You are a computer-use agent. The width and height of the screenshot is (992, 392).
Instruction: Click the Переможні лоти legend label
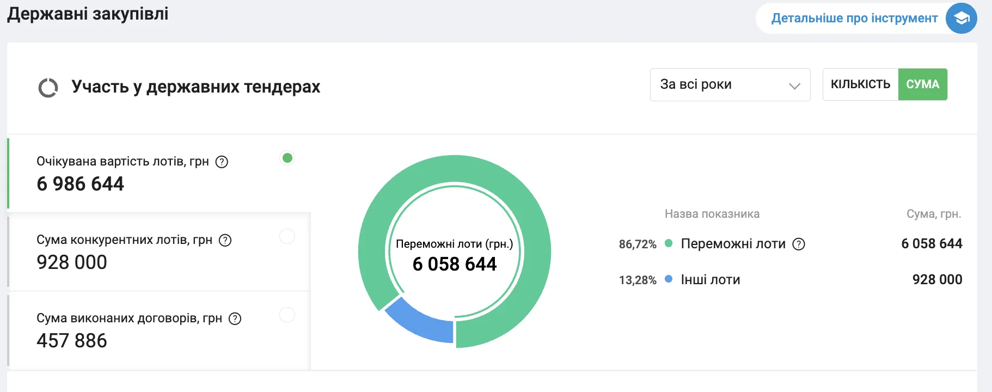click(733, 244)
